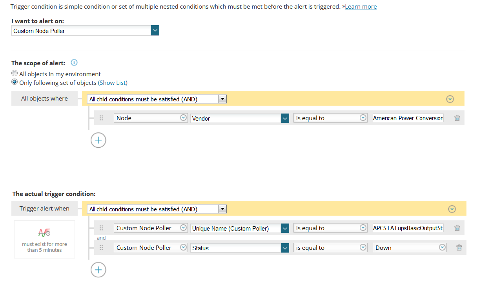Remove the Status trigger condition row

click(459, 247)
